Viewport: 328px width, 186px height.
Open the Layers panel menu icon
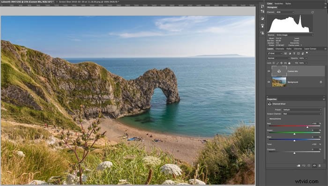pyautogui.click(x=325, y=49)
